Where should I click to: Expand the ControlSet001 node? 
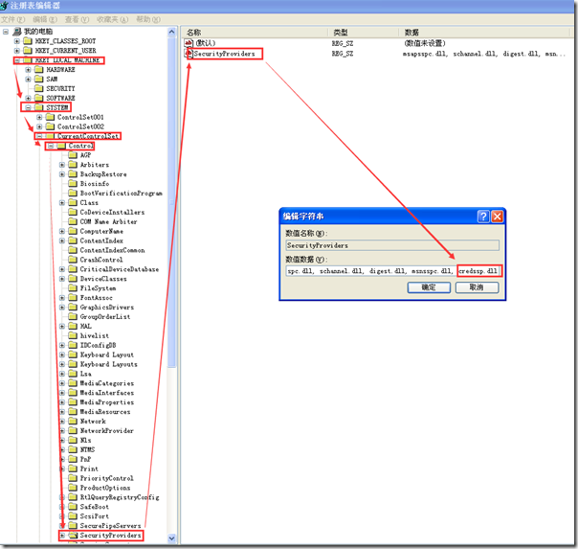pos(39,117)
